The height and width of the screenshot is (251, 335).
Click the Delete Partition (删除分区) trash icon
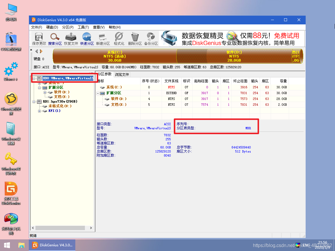[135, 39]
